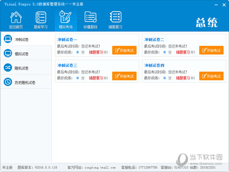229x172 pixels.
Task: Click the window title text
Action: pyautogui.click(x=44, y=4)
